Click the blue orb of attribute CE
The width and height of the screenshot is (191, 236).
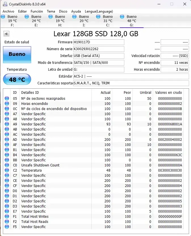click(7, 180)
